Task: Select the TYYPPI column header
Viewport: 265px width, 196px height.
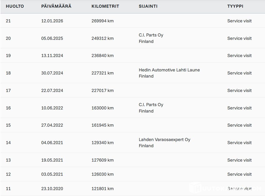Action: coord(235,6)
